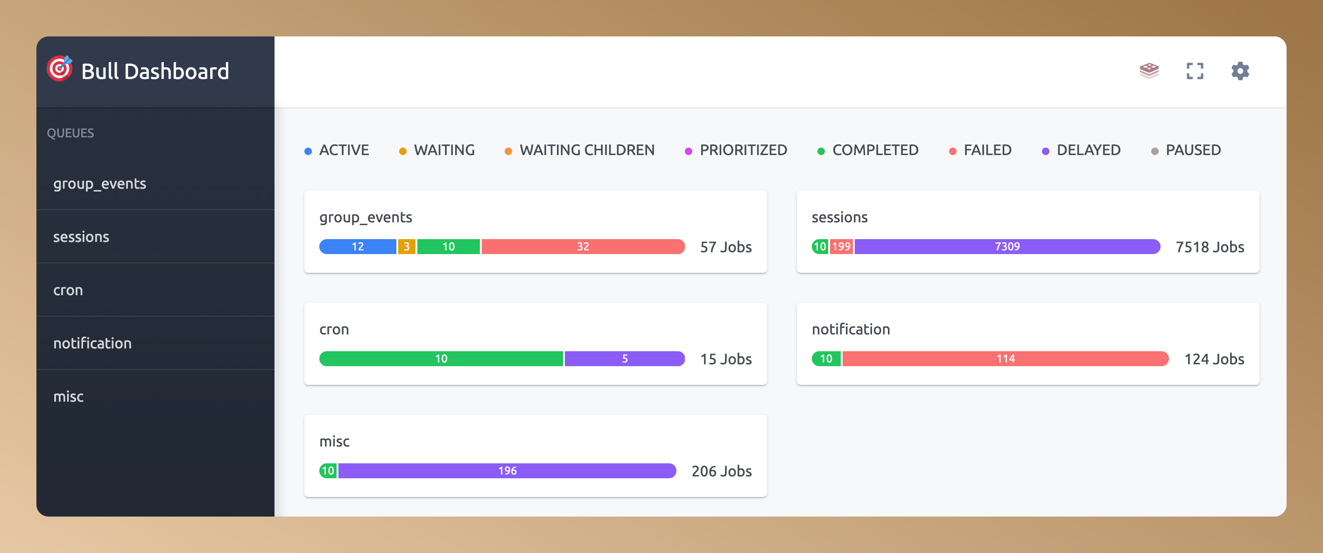The image size is (1323, 553).
Task: Select sessions from the sidebar menu
Action: [81, 236]
